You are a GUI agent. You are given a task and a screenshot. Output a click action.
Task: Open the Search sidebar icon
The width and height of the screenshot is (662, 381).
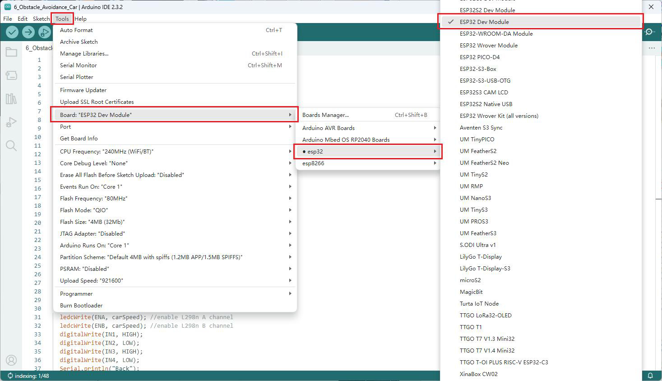(11, 145)
